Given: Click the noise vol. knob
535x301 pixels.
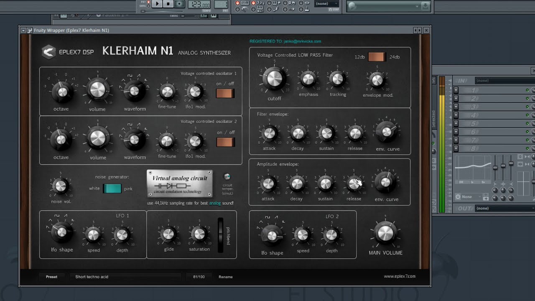Looking at the screenshot, I should tap(61, 186).
